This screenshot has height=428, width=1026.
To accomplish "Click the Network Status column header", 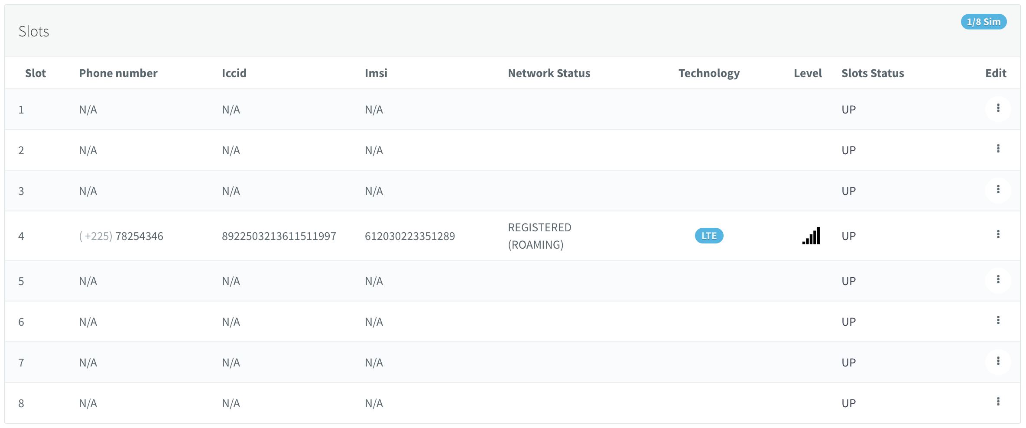I will tap(549, 73).
